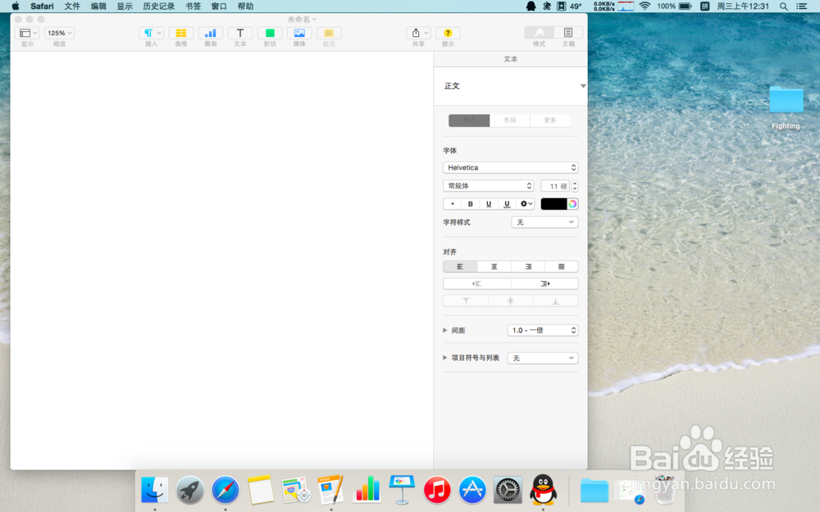Open iTunes music icon in Dock

(437, 490)
